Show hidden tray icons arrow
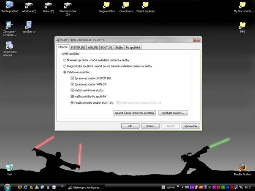The height and width of the screenshot is (191, 255). click(x=183, y=187)
